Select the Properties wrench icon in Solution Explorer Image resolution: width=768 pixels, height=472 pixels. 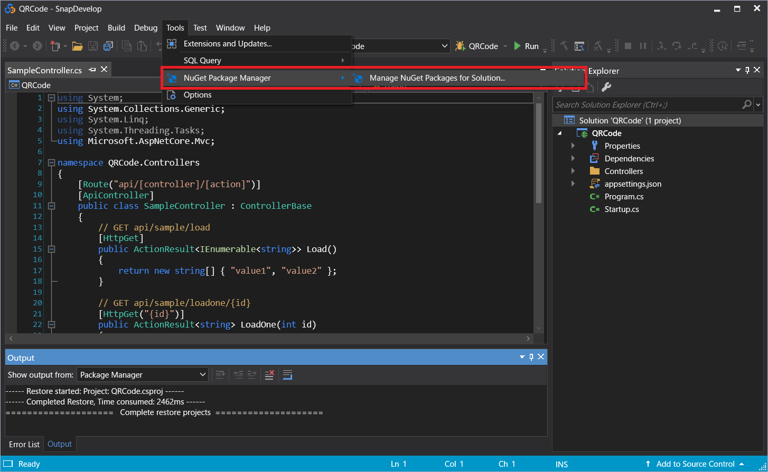pos(606,86)
